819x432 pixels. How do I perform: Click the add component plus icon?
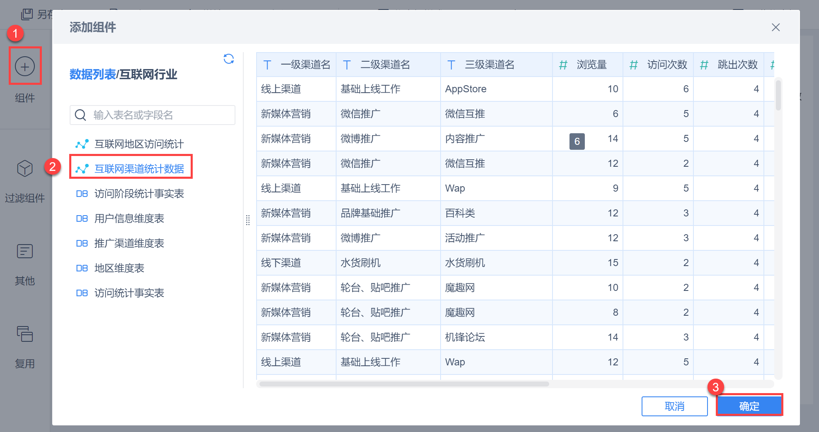coord(25,66)
